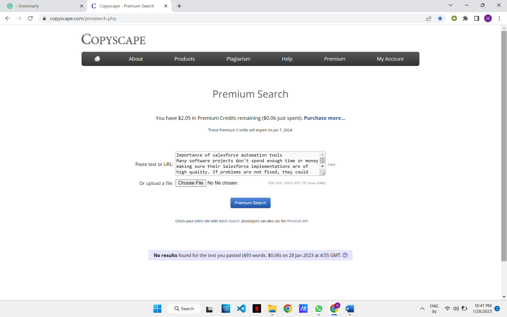
Task: Open the blue slash-logo app on the taskbar
Action: click(303, 309)
